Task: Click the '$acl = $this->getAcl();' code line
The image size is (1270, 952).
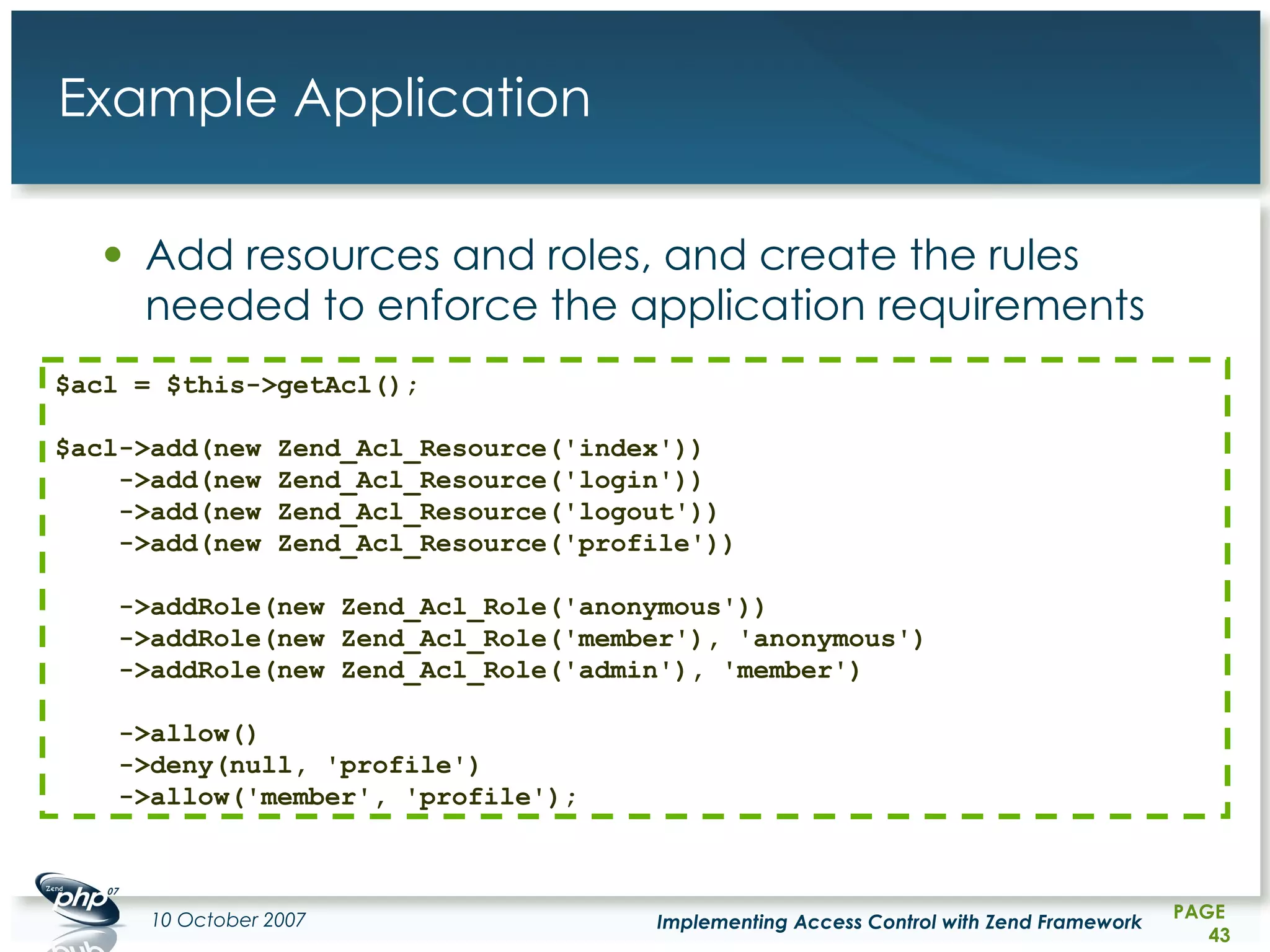Action: (237, 386)
